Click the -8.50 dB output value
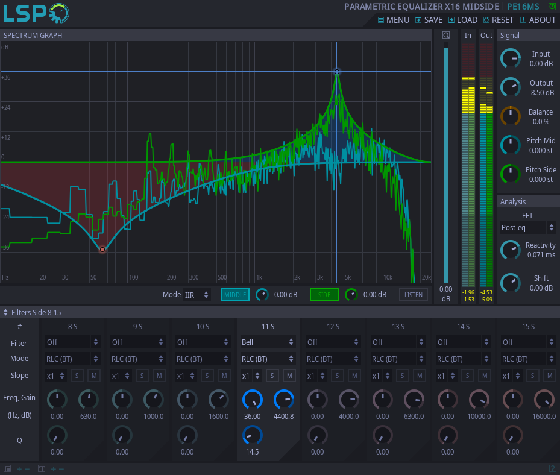The width and height of the screenshot is (560, 475). click(x=541, y=92)
